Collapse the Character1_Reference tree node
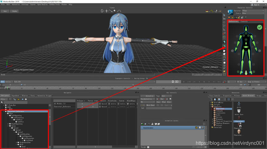 pyautogui.click(x=4, y=112)
